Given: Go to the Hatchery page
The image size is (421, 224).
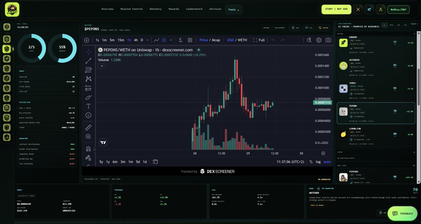Looking at the screenshot, I should click(x=155, y=9).
